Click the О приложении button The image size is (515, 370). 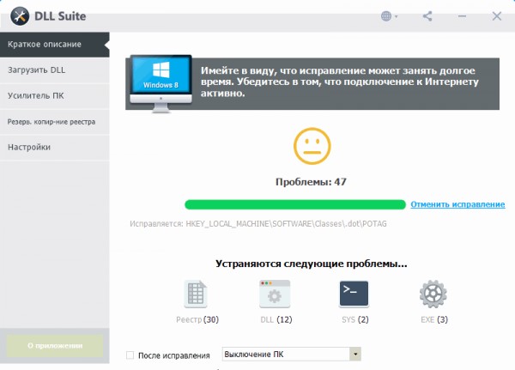click(x=55, y=346)
